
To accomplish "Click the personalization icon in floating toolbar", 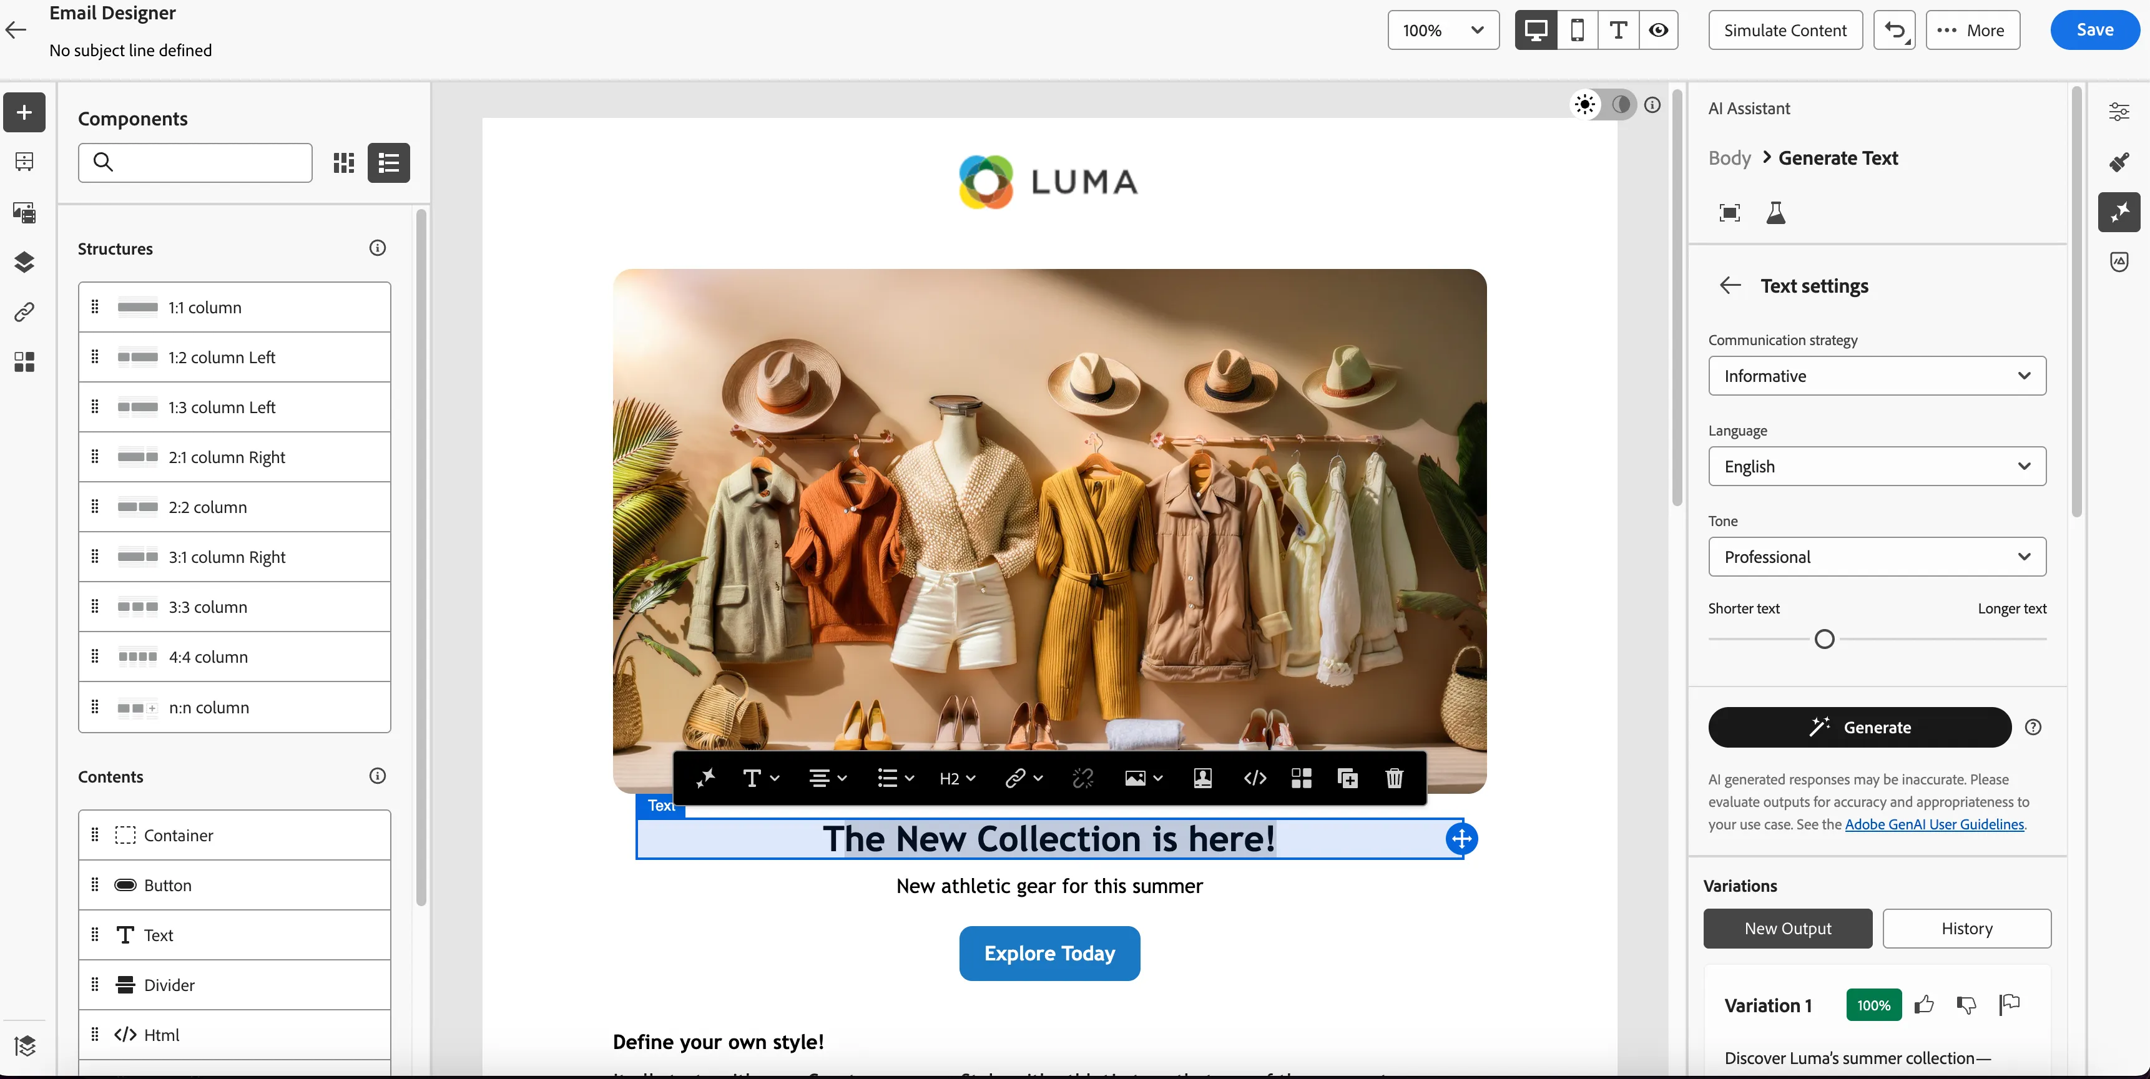I will 1203,778.
